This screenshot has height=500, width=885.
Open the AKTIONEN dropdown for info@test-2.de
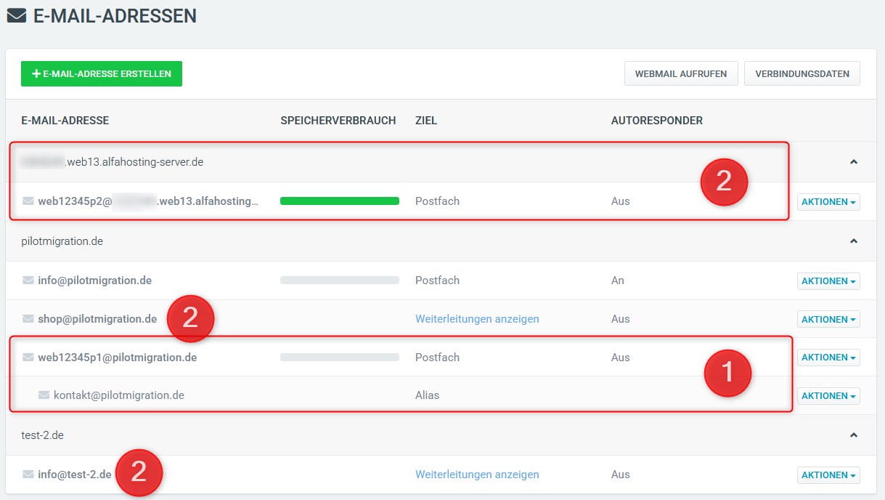point(828,475)
